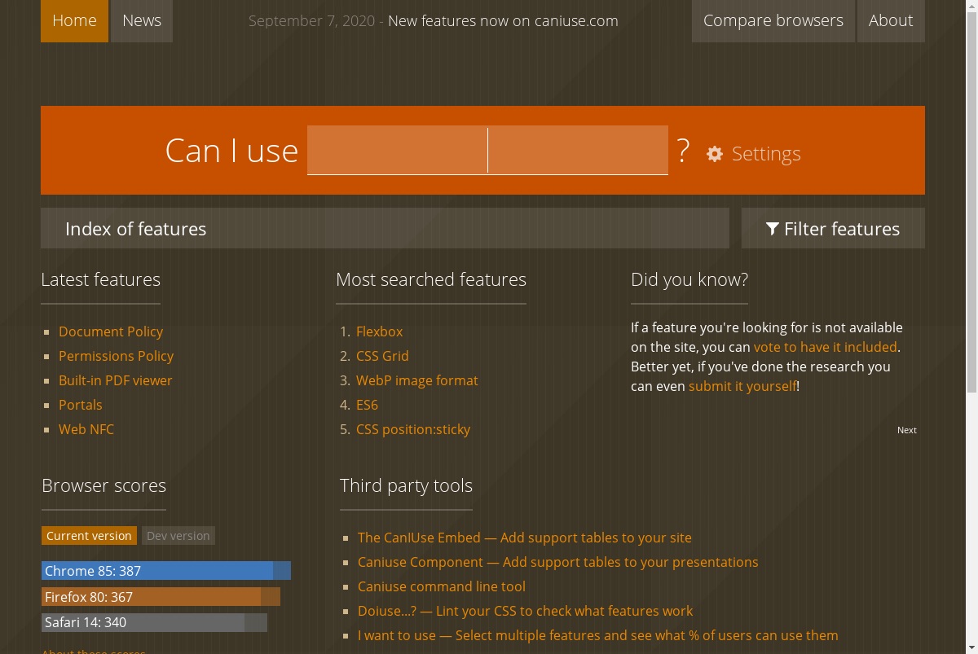Click the 'Did you know?' heading

click(x=689, y=279)
